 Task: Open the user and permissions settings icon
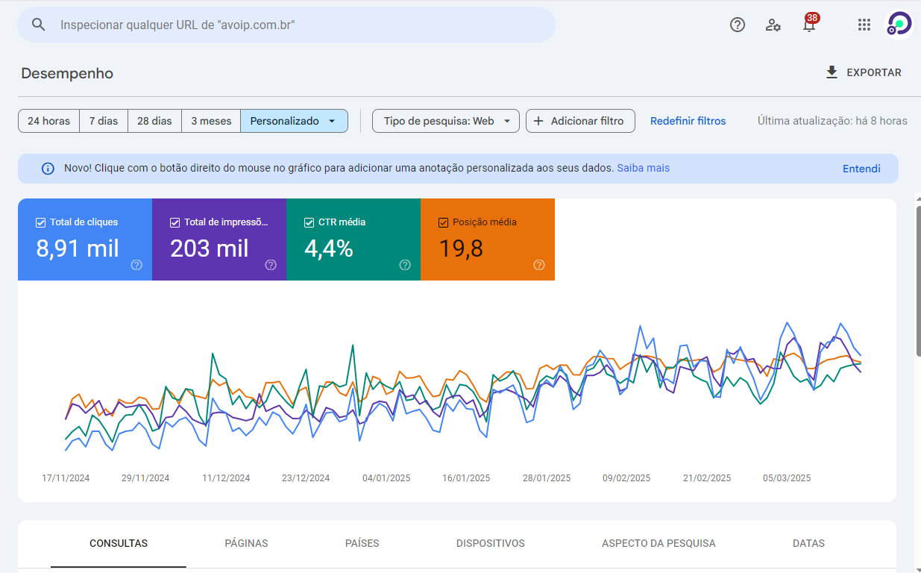773,25
